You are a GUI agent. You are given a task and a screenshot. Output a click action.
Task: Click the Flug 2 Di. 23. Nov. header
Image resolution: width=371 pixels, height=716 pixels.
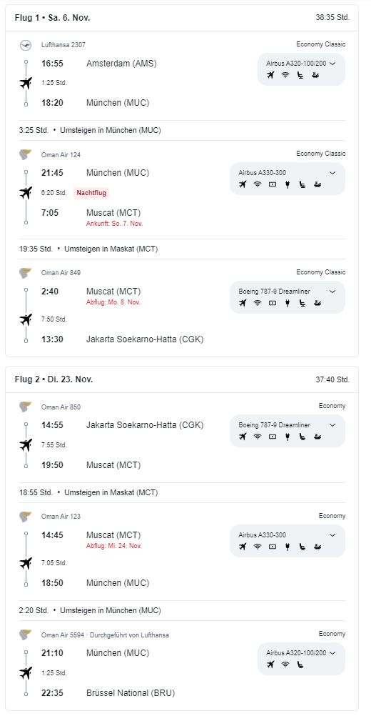[54, 379]
